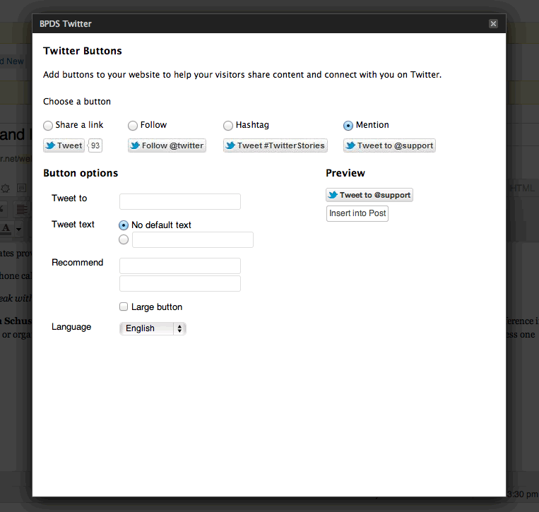Pick the No default text option
Viewport: 539px width, 512px height.
[124, 225]
